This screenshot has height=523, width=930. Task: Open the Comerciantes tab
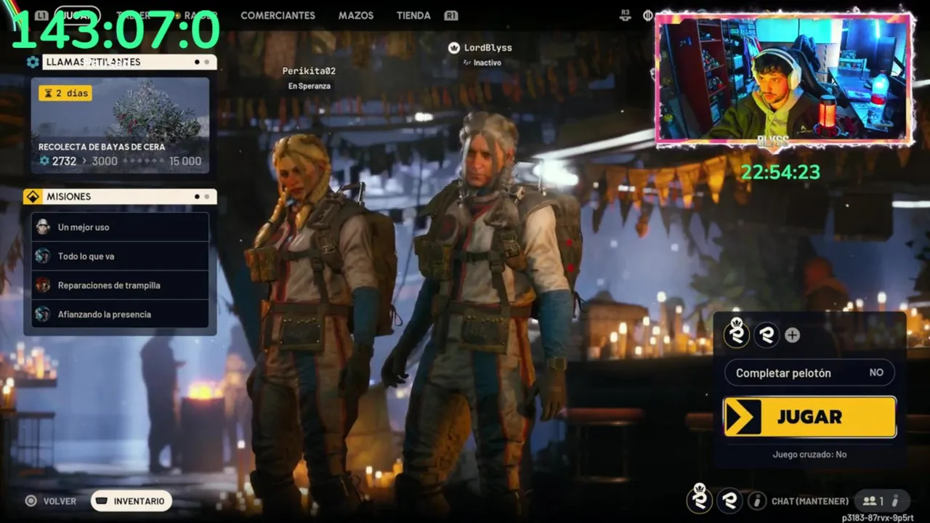[x=278, y=15]
